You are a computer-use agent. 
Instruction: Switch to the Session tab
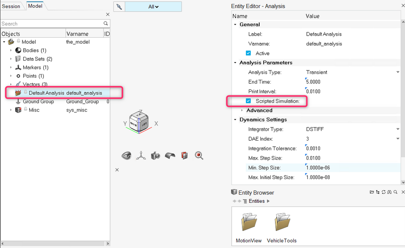tap(11, 6)
